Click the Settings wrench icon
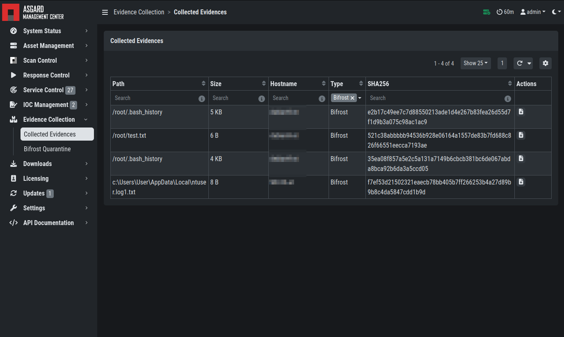The height and width of the screenshot is (337, 564). click(14, 208)
